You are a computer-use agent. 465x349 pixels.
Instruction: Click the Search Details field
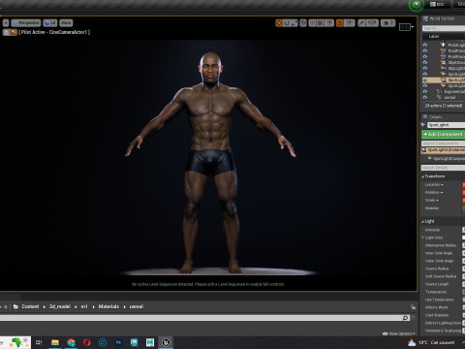[443, 168]
